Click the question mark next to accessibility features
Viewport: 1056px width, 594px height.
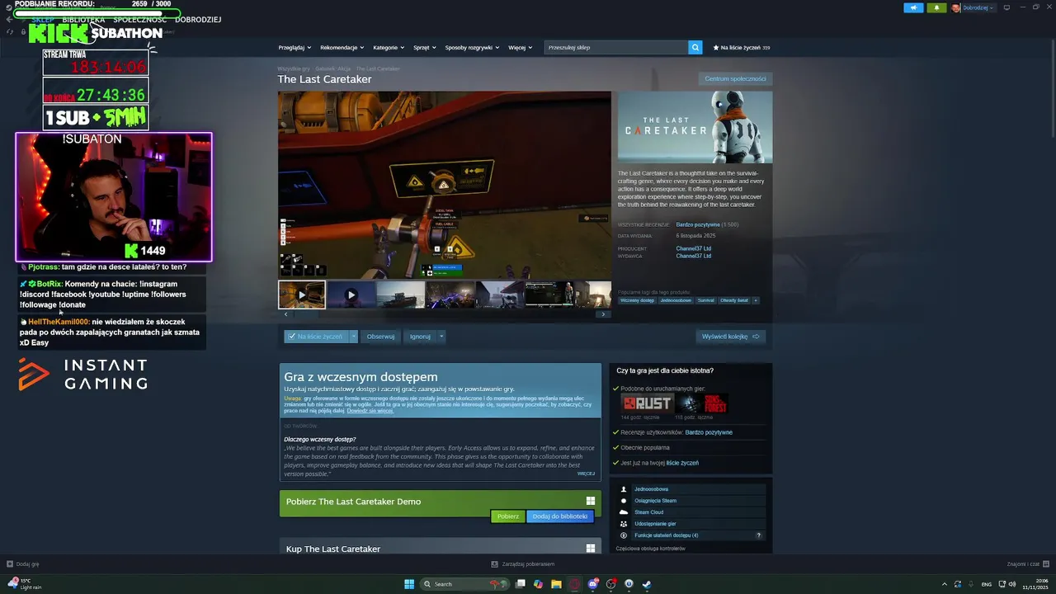tap(759, 535)
